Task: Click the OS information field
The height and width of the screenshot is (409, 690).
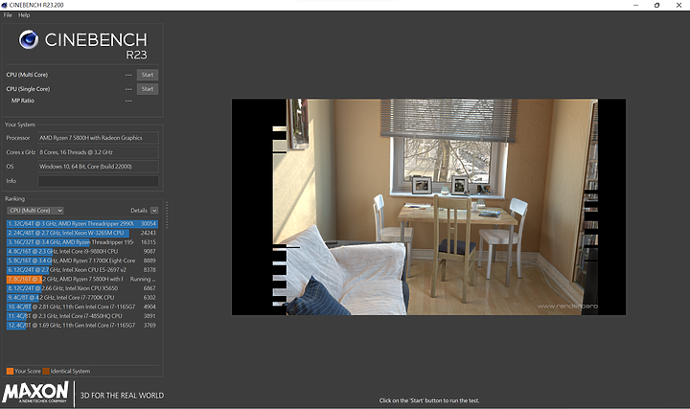Action: click(98, 167)
